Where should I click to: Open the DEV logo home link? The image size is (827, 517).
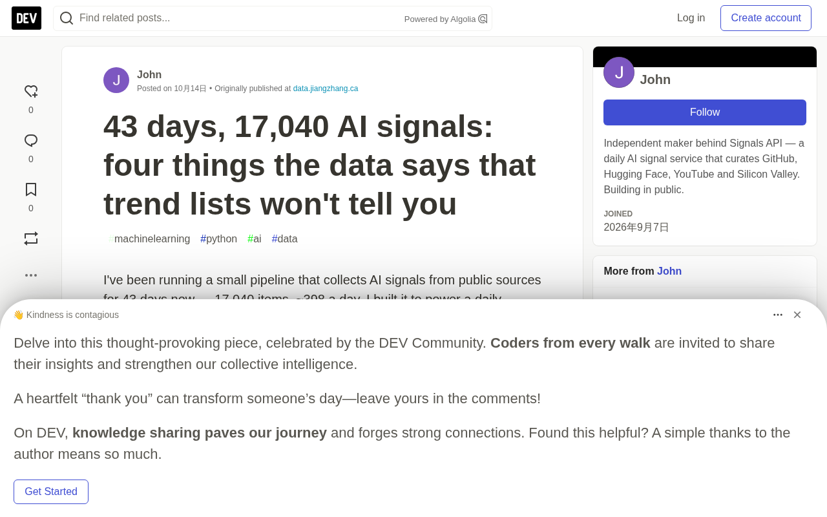[x=26, y=18]
